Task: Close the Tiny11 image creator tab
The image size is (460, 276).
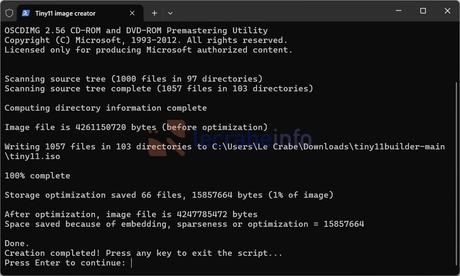Action: (x=133, y=13)
